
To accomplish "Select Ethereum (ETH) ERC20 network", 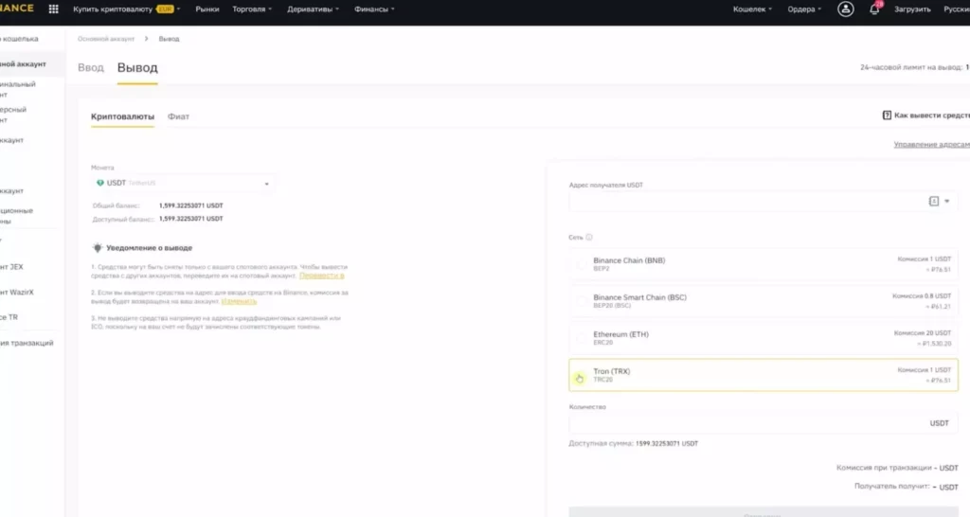I will 763,338.
